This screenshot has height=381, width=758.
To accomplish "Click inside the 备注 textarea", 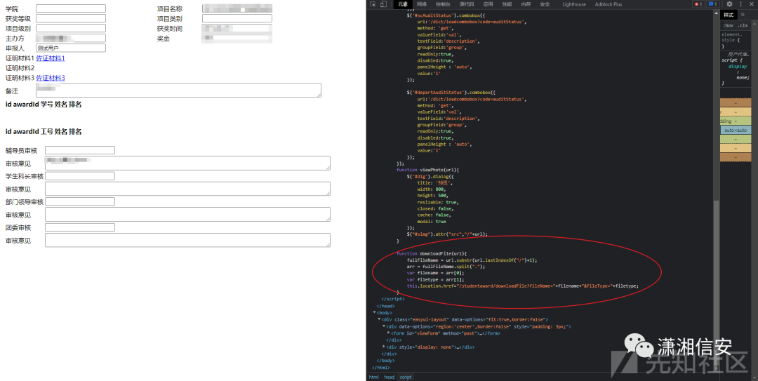I will [178, 91].
